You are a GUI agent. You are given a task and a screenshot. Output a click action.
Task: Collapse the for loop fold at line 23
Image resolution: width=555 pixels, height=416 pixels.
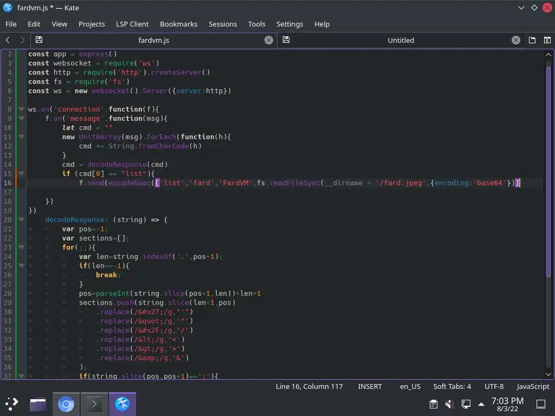22,247
